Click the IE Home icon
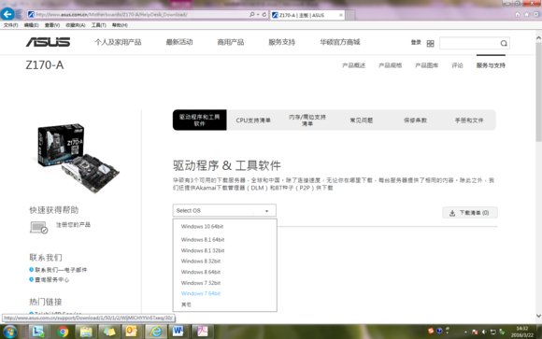Viewport: 542px width, 339px height. [x=518, y=15]
